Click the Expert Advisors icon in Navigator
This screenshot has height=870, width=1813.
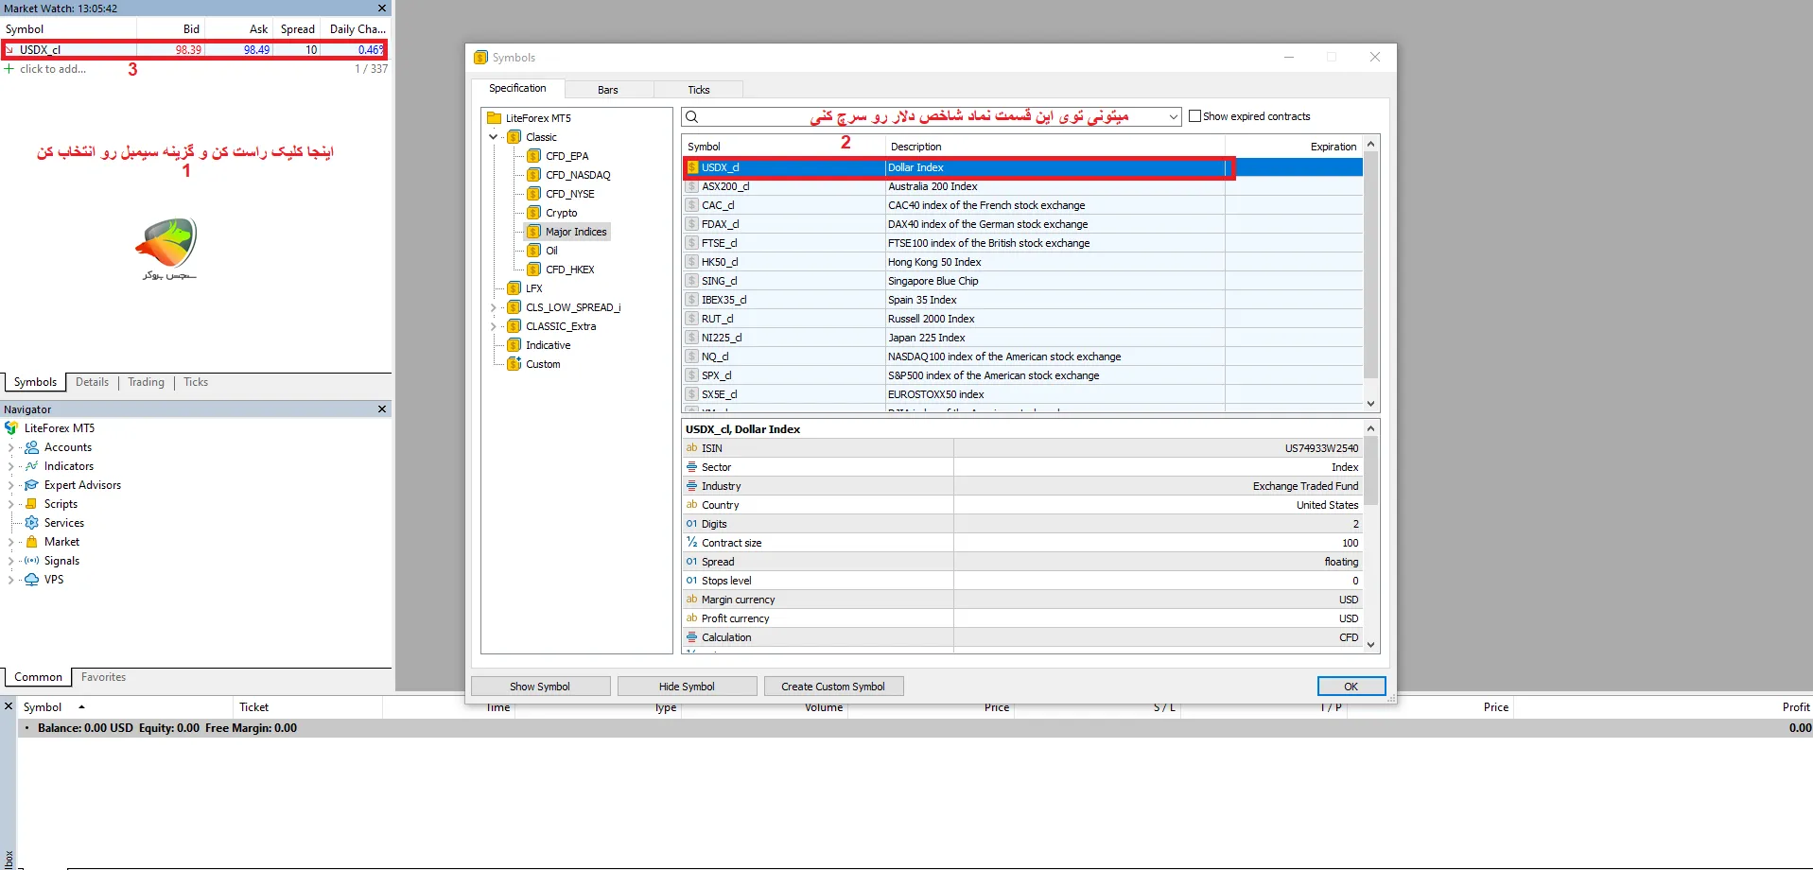point(31,485)
